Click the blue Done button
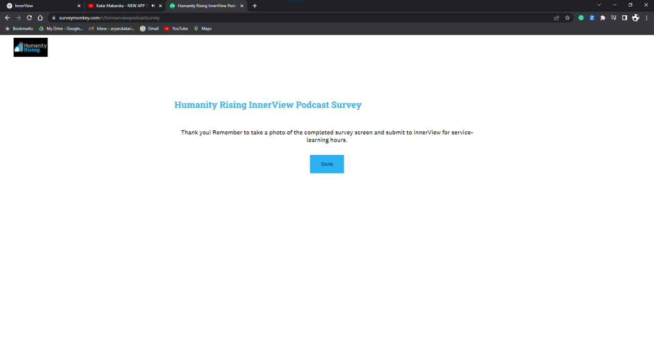This screenshot has height=354, width=654. coord(326,164)
